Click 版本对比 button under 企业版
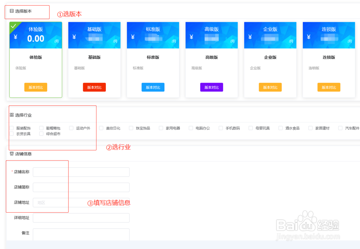Image resolution: width=360 pixels, height=249 pixels. 270,87
